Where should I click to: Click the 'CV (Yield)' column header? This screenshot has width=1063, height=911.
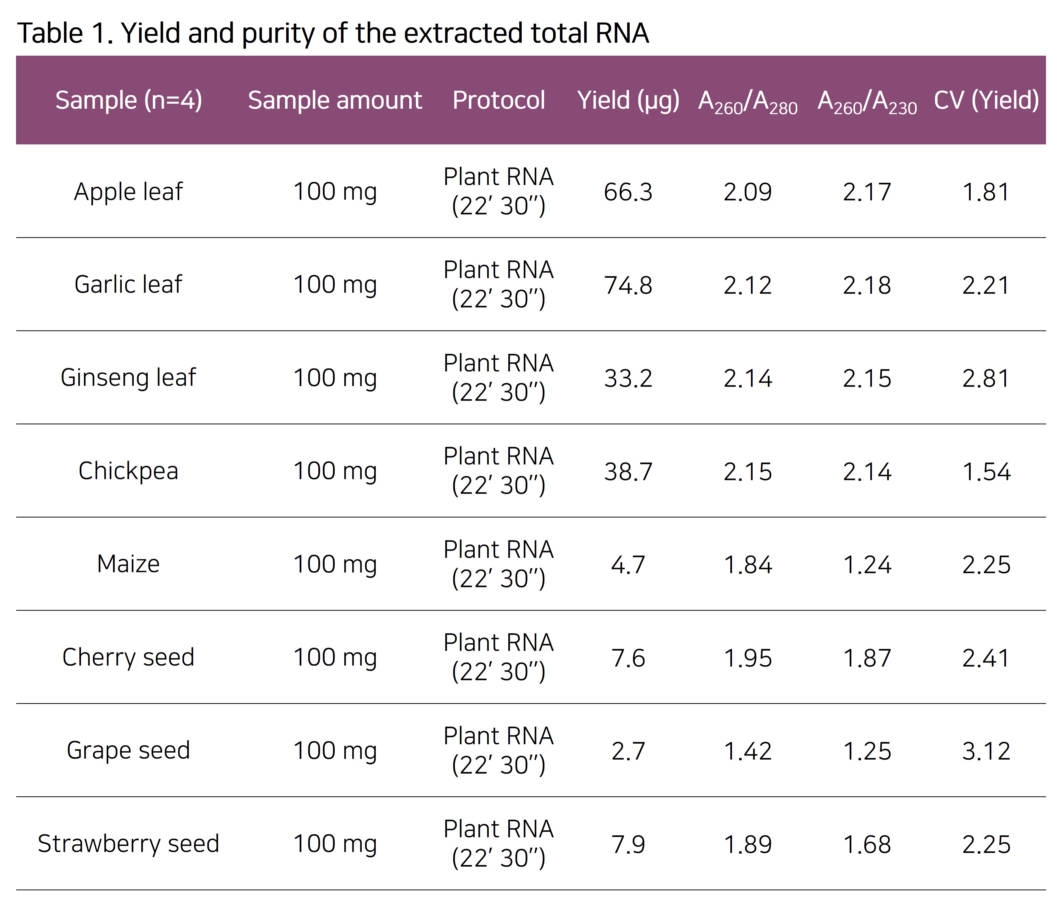[986, 100]
